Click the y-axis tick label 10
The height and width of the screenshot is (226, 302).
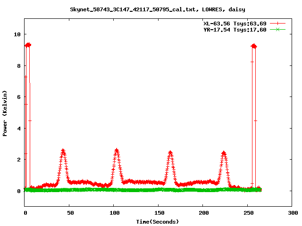17,34
